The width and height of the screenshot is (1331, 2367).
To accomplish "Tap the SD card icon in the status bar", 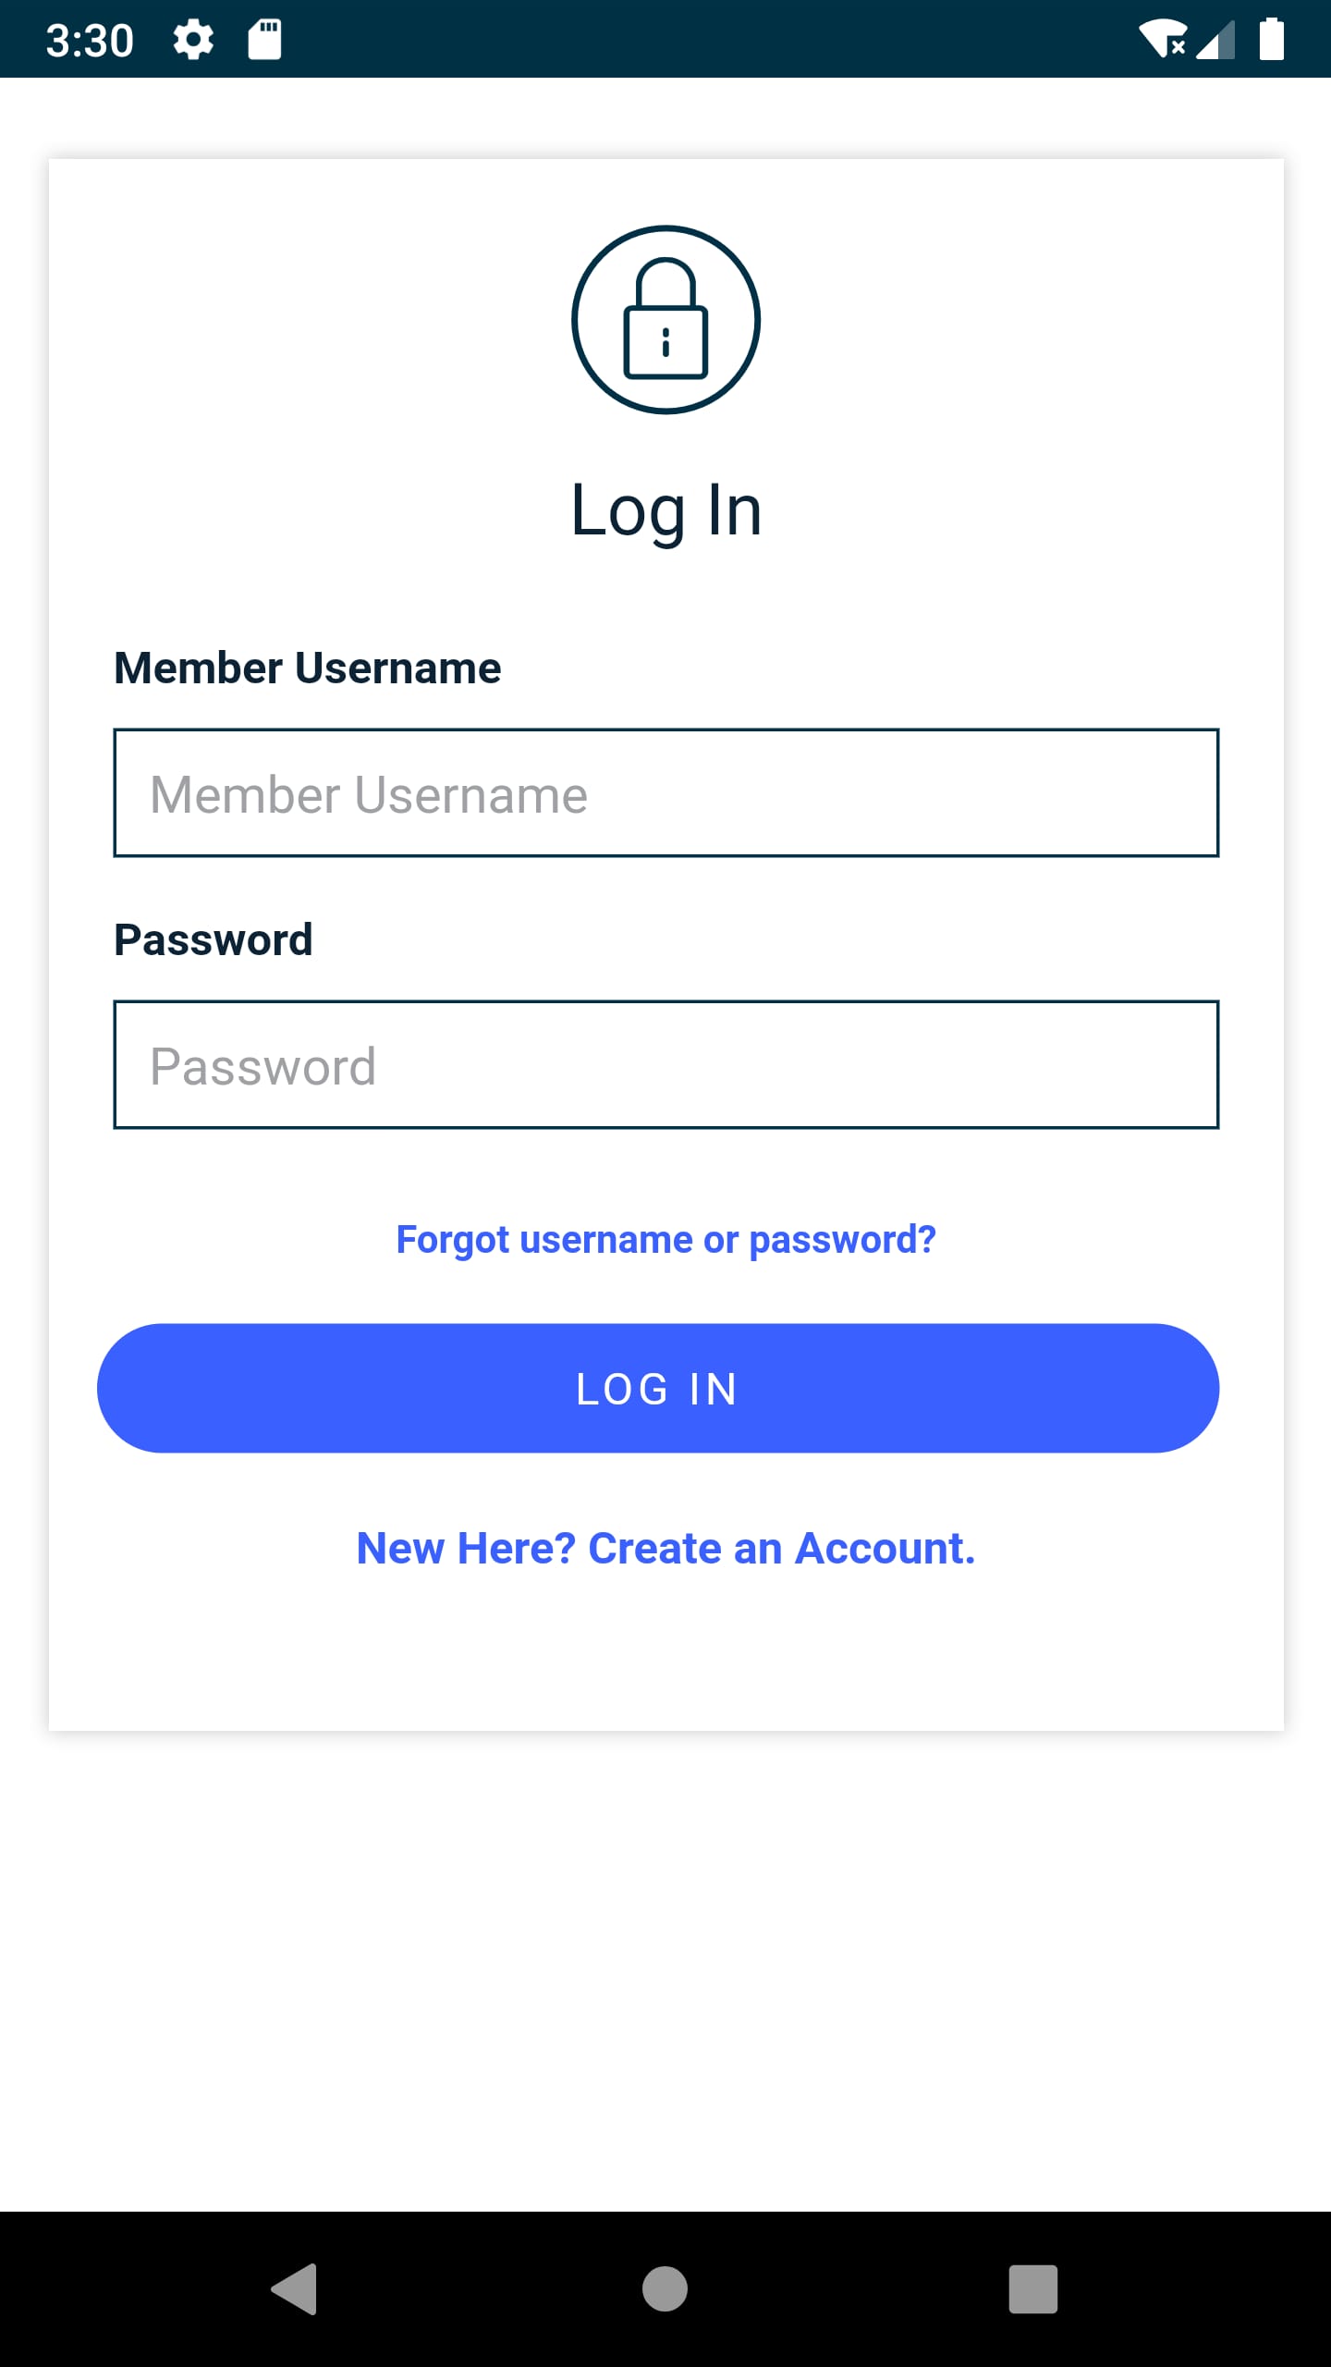I will 263,38.
